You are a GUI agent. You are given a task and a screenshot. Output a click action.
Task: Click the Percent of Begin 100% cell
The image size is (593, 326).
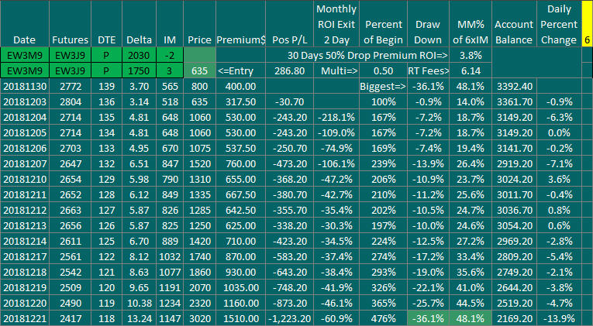click(383, 101)
